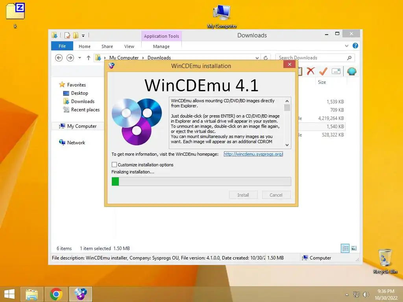
Task: Click the breadcrumb arrow before My Computer
Action: pyautogui.click(x=105, y=58)
